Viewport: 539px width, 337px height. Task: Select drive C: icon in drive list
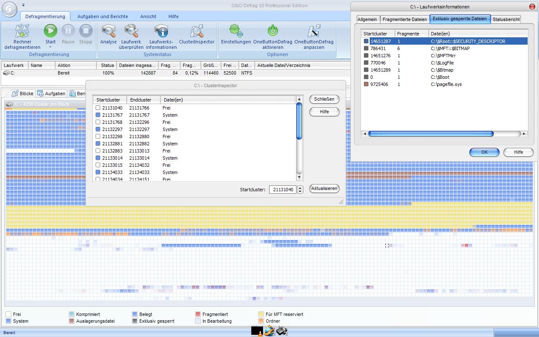tap(6, 73)
